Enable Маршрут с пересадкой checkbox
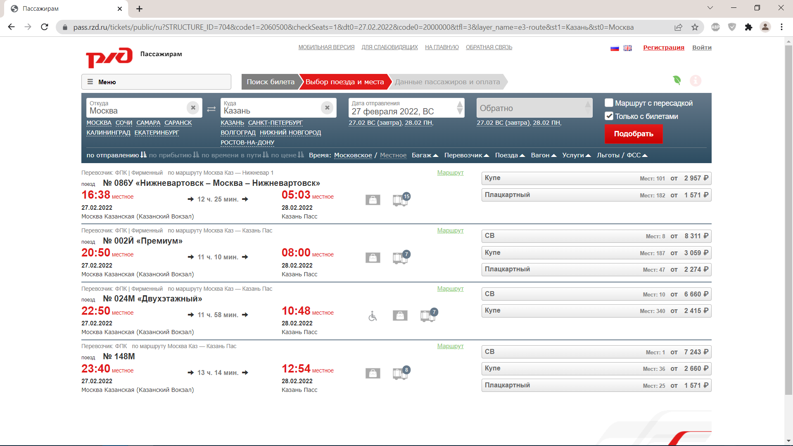The height and width of the screenshot is (446, 793). tap(609, 103)
